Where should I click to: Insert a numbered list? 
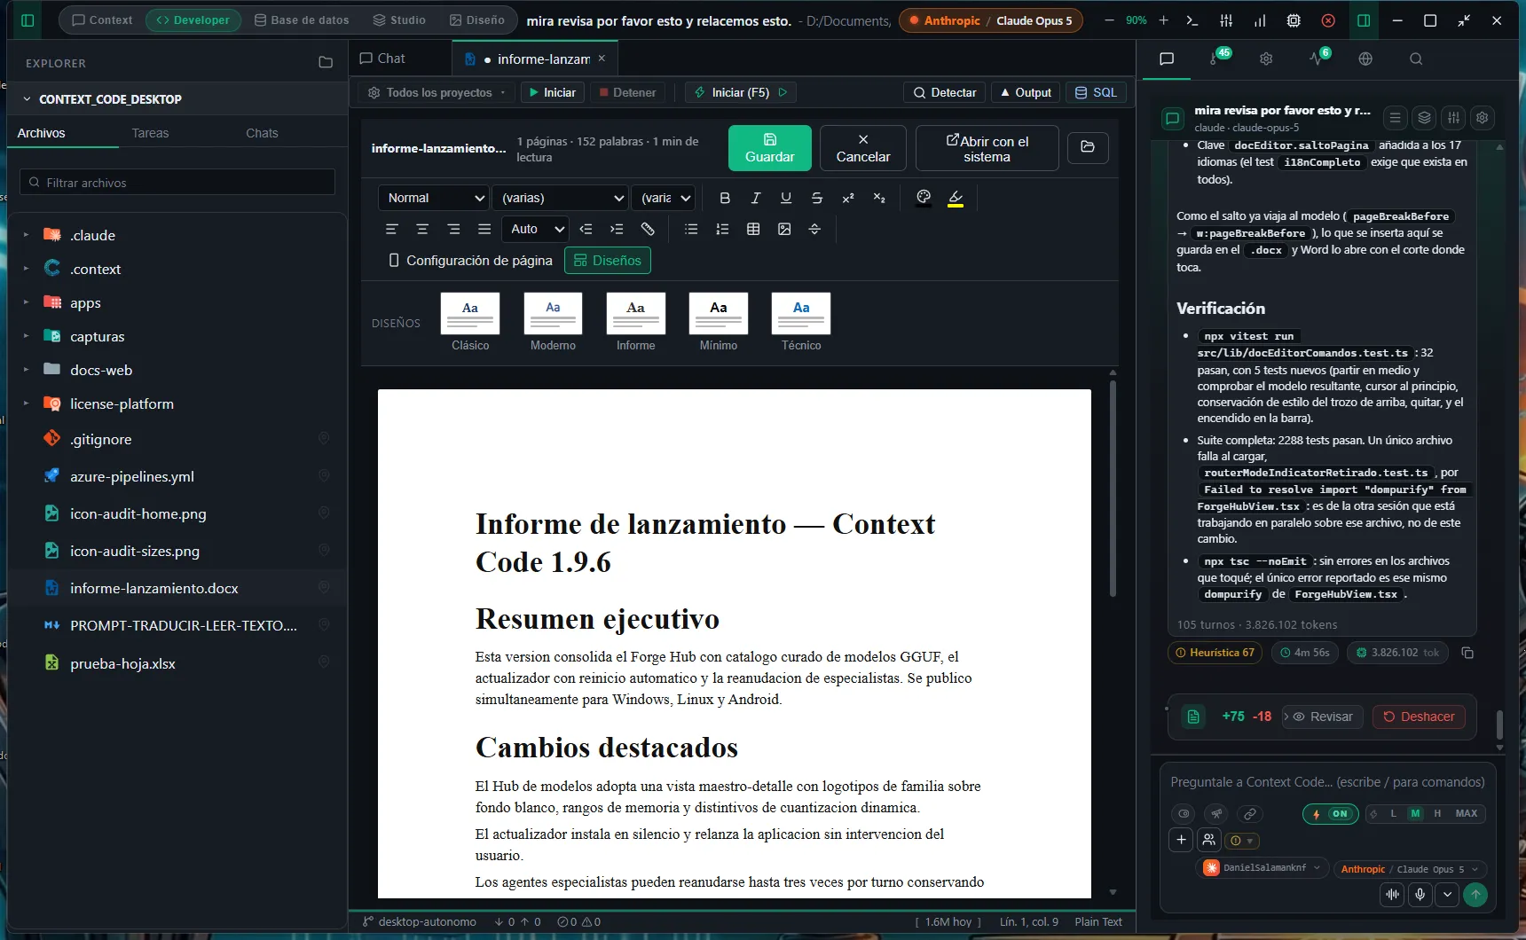coord(722,229)
